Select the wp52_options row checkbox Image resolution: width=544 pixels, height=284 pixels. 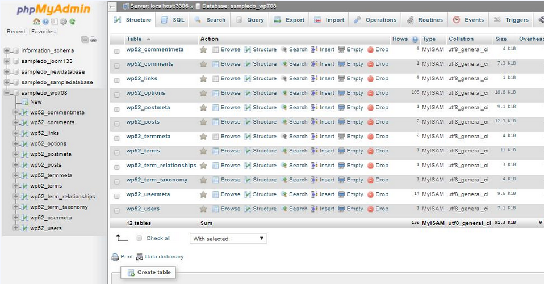[x=117, y=94]
